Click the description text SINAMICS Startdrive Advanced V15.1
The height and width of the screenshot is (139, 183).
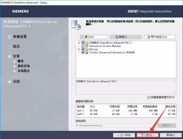click(x=96, y=81)
